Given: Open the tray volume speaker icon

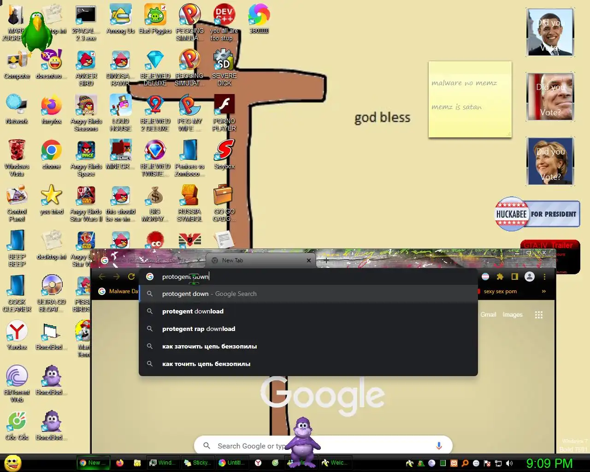Looking at the screenshot, I should tap(509, 463).
